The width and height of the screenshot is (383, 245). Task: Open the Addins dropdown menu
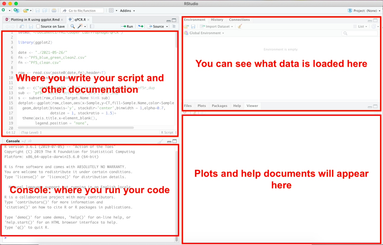(127, 11)
